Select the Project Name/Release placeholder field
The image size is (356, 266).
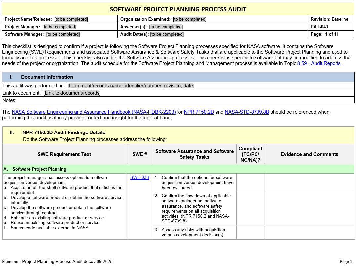coord(71,19)
